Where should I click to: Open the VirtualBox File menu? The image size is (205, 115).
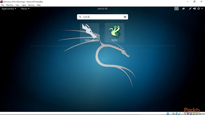pyautogui.click(x=3, y=5)
